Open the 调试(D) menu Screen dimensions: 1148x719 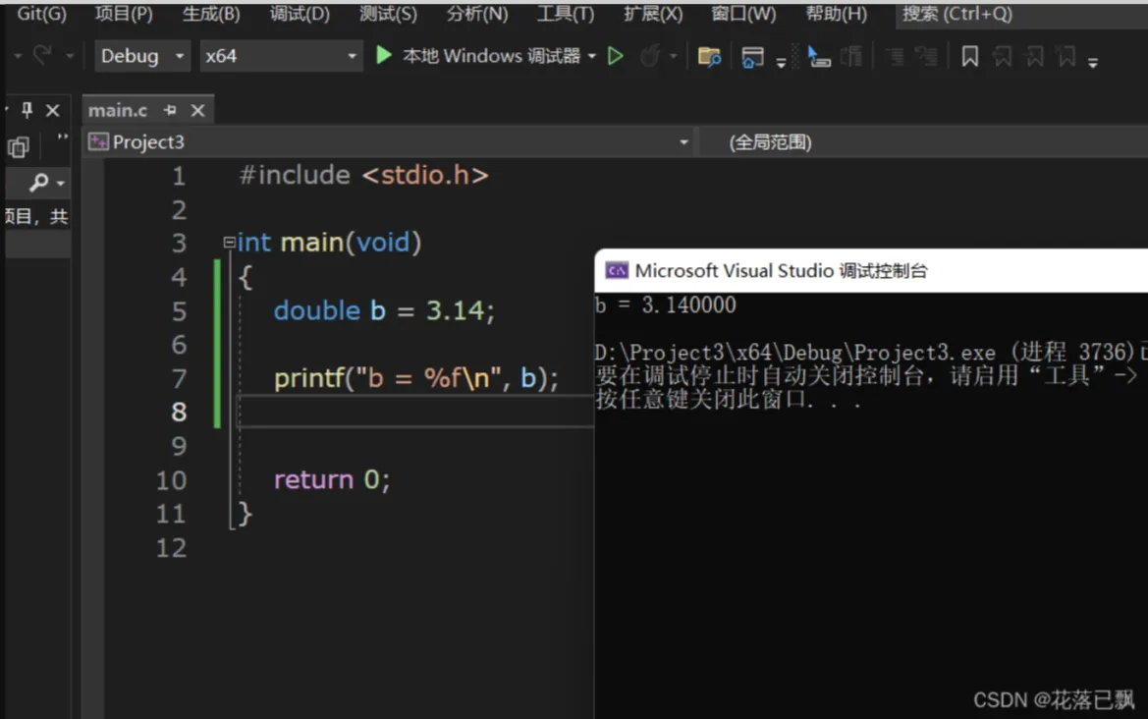click(x=300, y=13)
